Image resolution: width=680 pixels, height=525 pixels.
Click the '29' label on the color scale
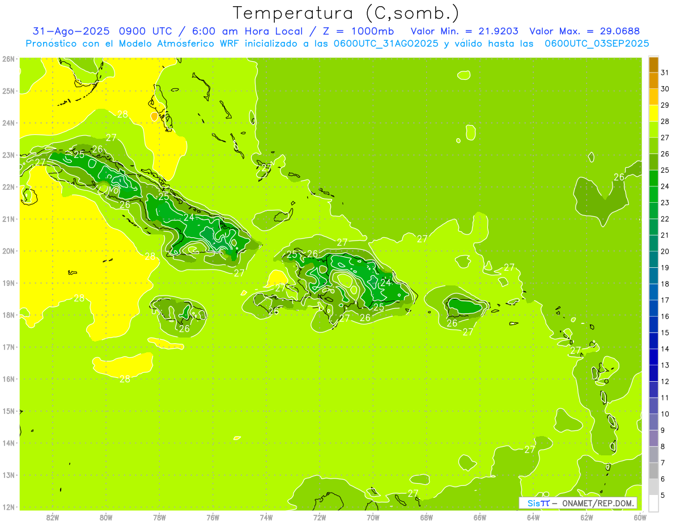pyautogui.click(x=665, y=105)
